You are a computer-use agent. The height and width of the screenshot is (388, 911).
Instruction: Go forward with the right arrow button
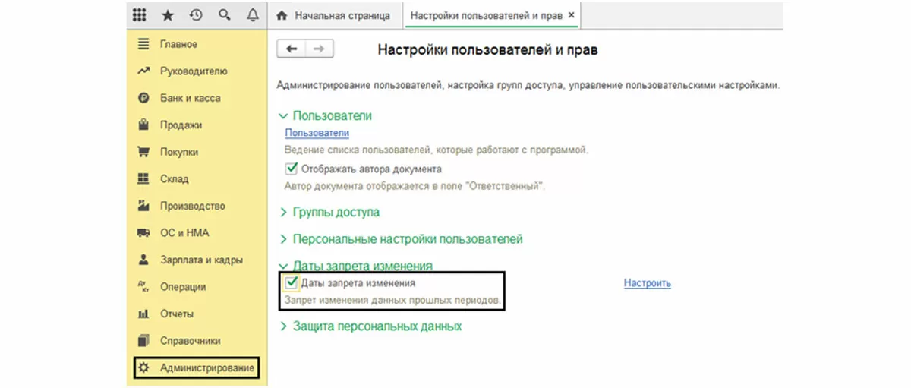click(x=319, y=49)
